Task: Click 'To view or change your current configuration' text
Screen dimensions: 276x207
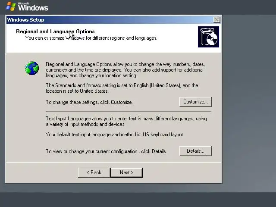Action: click(106, 151)
